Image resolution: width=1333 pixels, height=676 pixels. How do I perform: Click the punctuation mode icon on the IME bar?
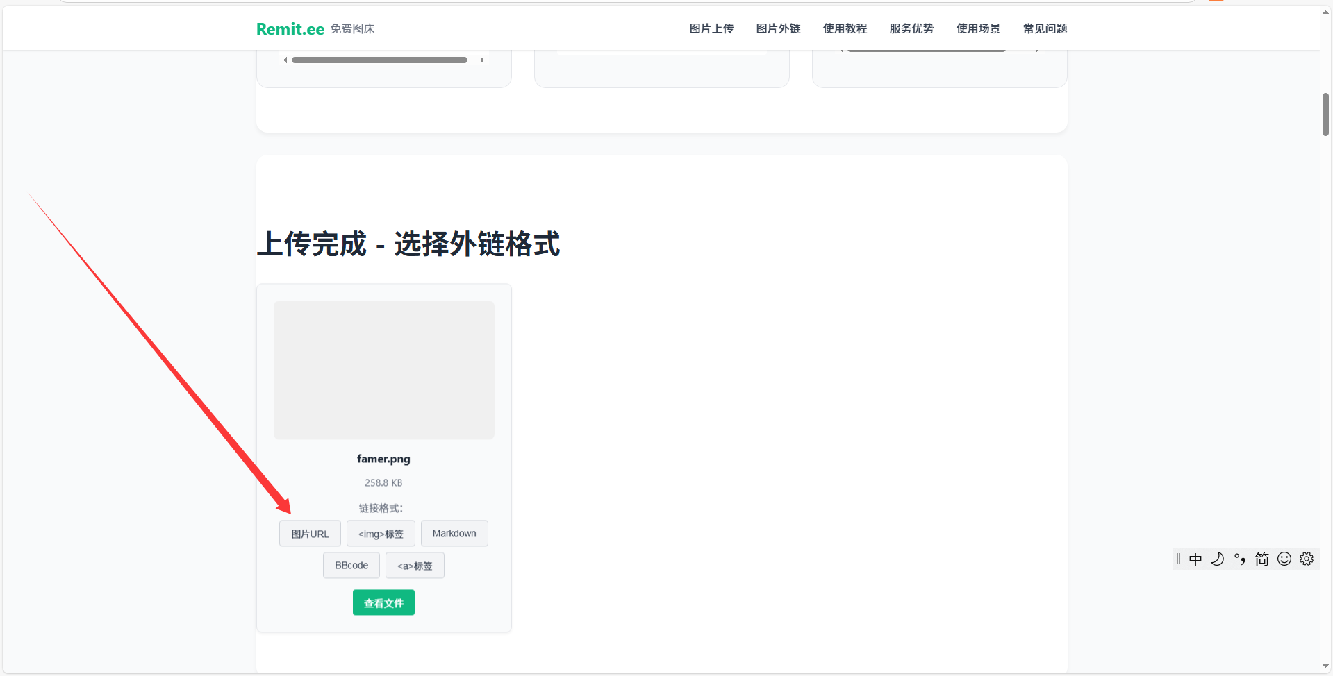point(1241,559)
